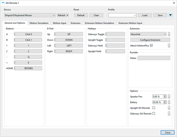Click the D-Pad Up mapping 'UP'
The height and width of the screenshot is (137, 177).
69,34
